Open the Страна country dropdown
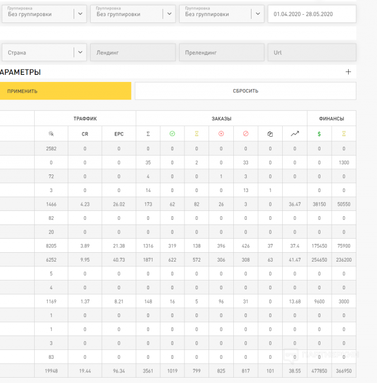377x383 pixels. [43, 52]
